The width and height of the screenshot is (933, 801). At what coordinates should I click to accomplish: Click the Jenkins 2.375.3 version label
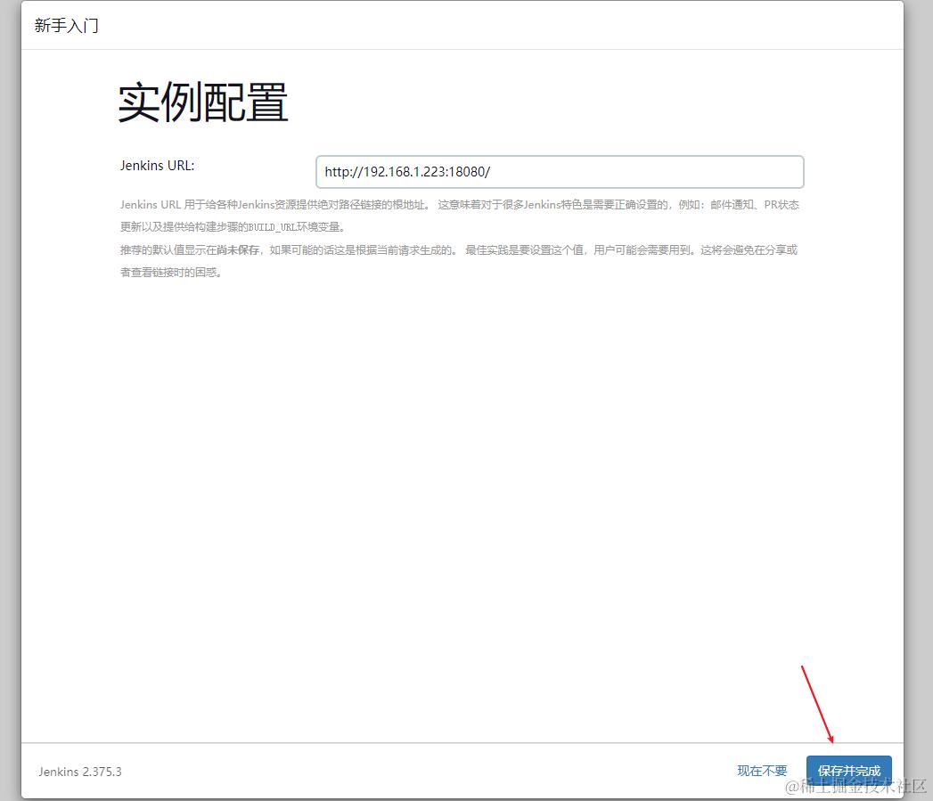79,772
